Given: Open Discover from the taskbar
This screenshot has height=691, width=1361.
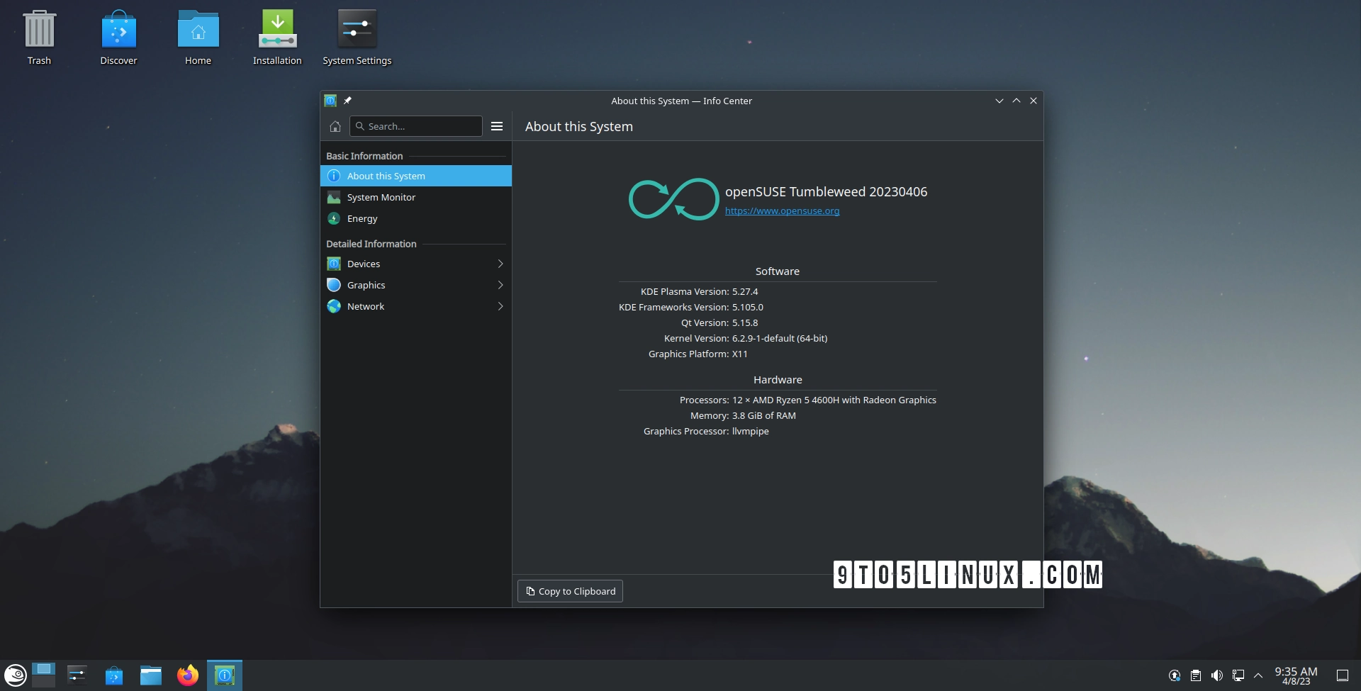Looking at the screenshot, I should click(x=113, y=675).
